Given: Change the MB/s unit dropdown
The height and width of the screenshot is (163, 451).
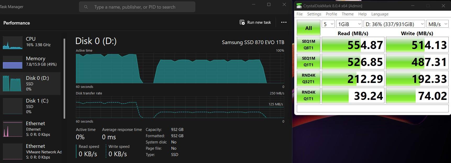Looking at the screenshot, I should (x=437, y=24).
